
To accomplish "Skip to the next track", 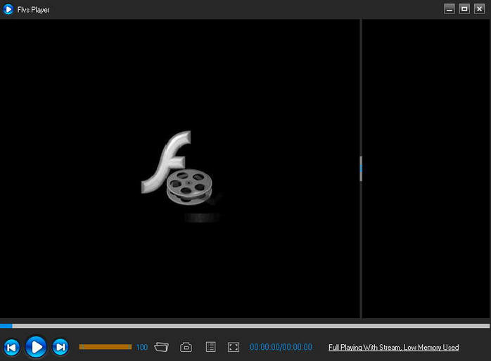I will pos(60,347).
